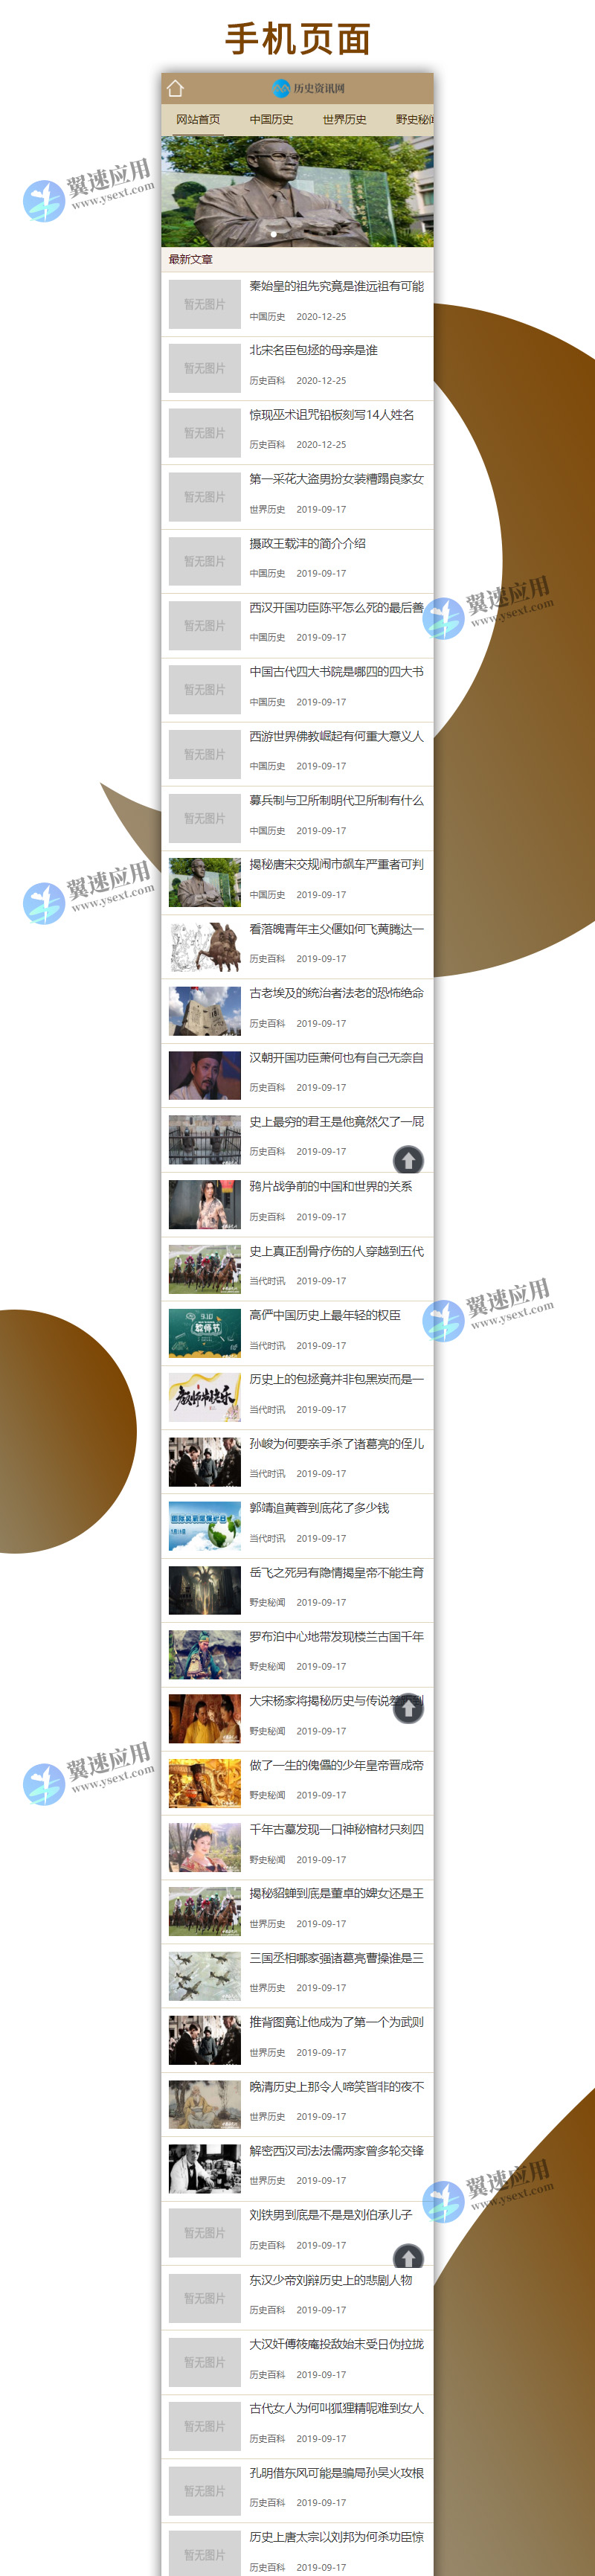Open article 高俨中国历史上最年轻的权臣
Viewport: 595px width, 2576px height.
tap(324, 1315)
